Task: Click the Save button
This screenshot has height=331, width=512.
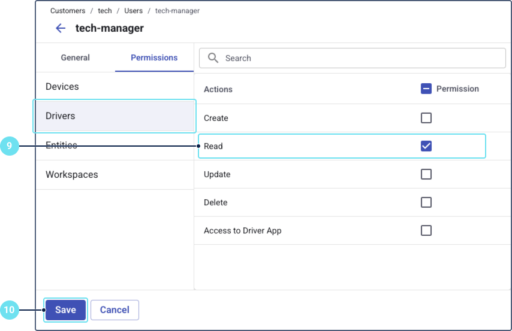Action: [x=65, y=310]
